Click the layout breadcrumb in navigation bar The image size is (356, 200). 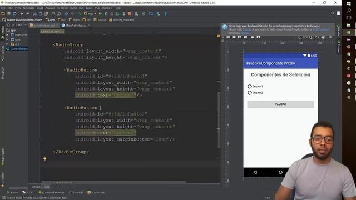click(100, 20)
